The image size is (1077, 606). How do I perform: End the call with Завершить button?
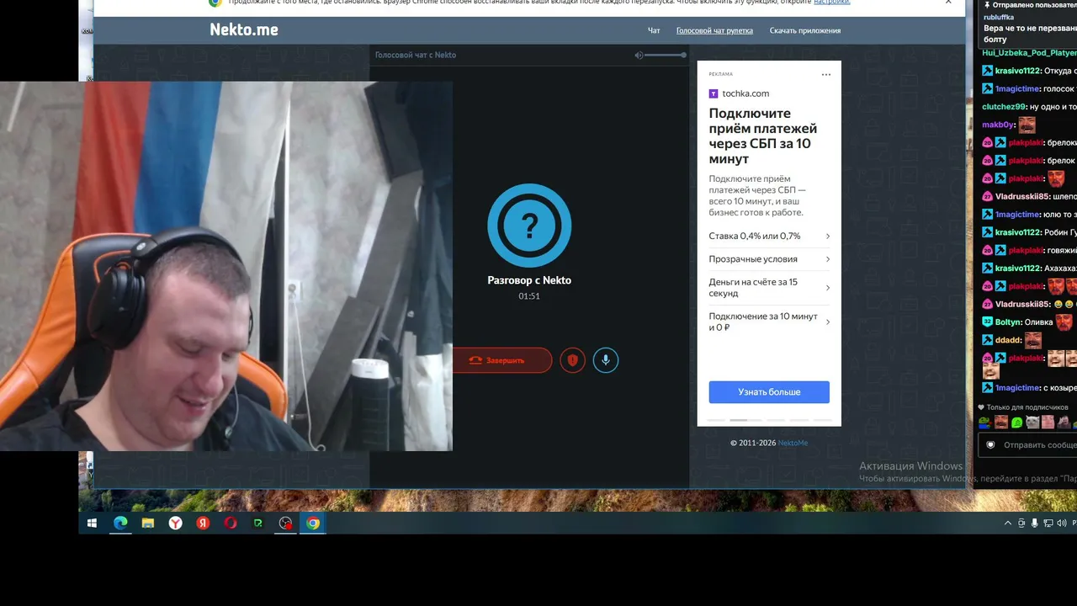[x=502, y=360]
